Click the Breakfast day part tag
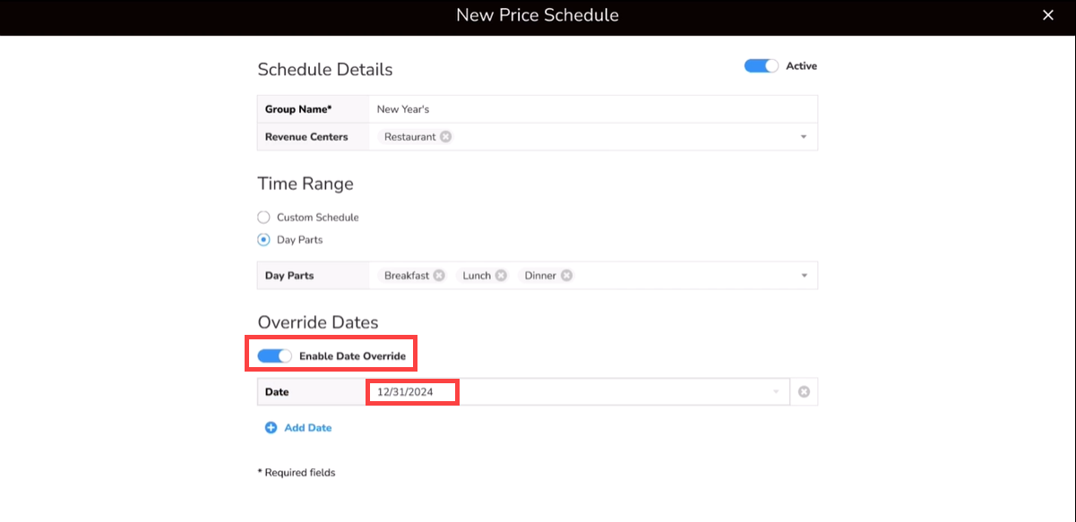Screen dimensions: 1076x522 pos(406,276)
